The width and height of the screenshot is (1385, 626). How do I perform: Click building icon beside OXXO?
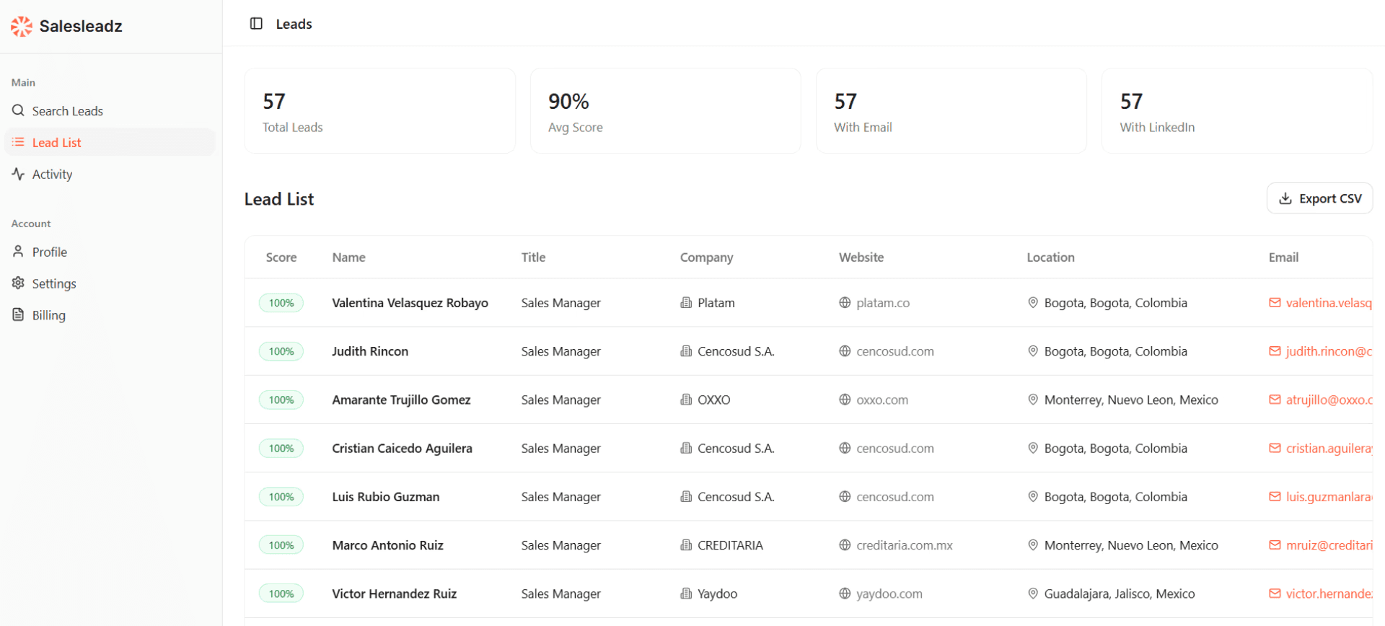pyautogui.click(x=686, y=400)
